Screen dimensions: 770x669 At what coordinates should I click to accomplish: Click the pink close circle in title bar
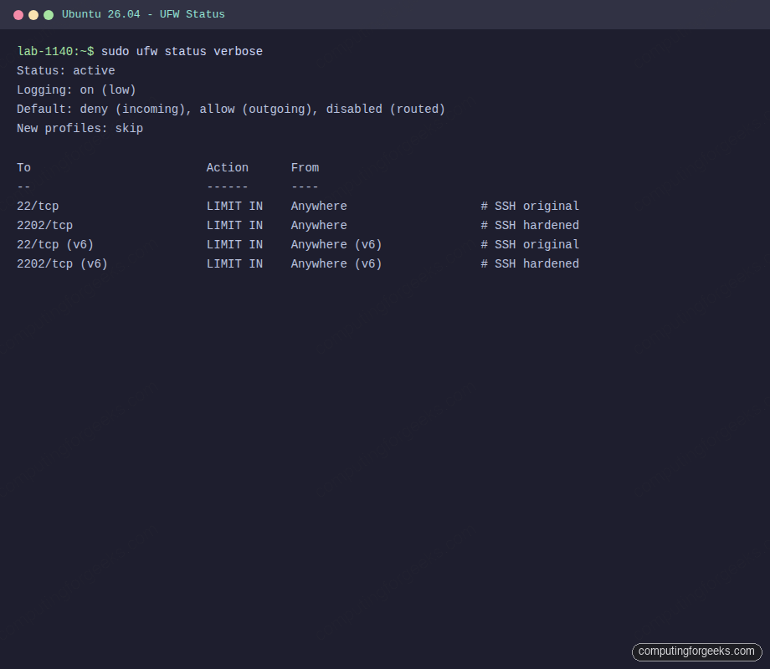point(18,14)
